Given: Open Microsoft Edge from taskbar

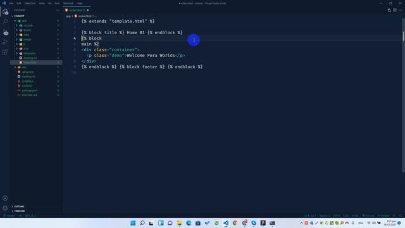Looking at the screenshot, I should point(189,223).
